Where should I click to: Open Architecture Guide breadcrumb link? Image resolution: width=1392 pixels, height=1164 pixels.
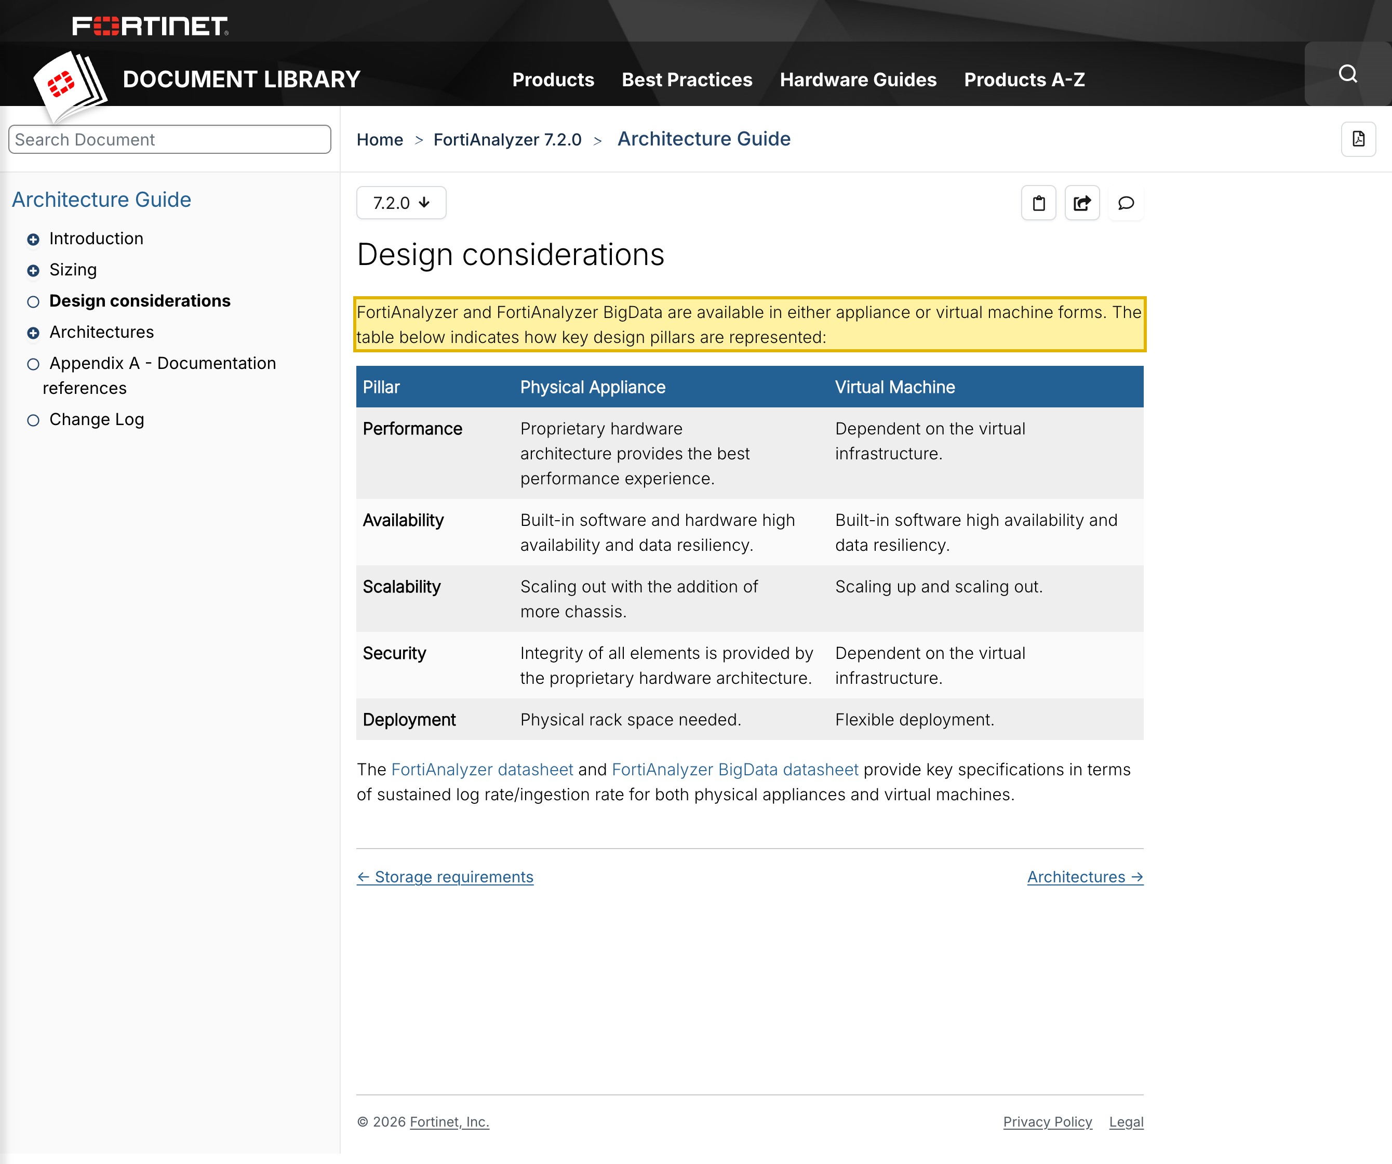click(x=704, y=139)
